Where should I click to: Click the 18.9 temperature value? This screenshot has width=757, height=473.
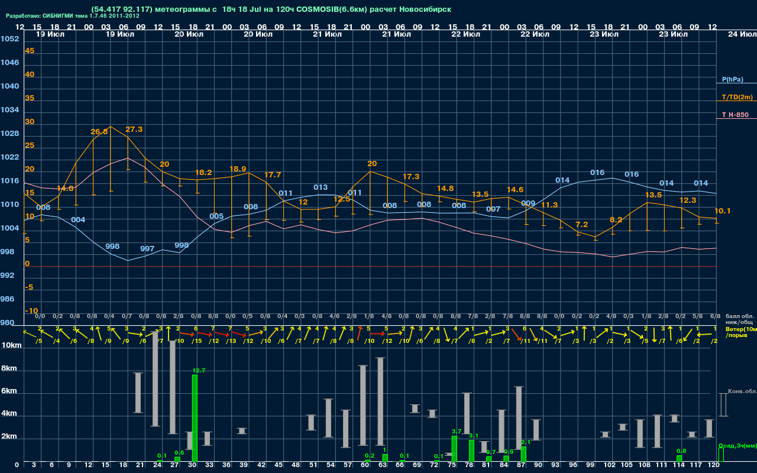click(238, 169)
